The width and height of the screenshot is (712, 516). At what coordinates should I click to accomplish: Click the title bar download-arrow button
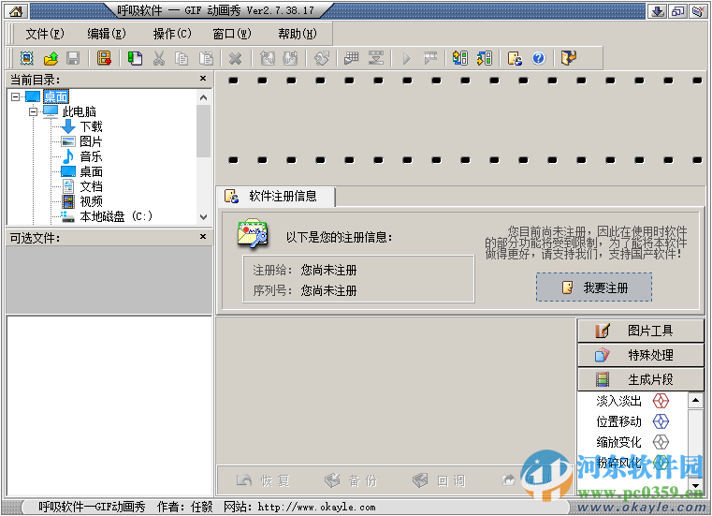tap(657, 11)
